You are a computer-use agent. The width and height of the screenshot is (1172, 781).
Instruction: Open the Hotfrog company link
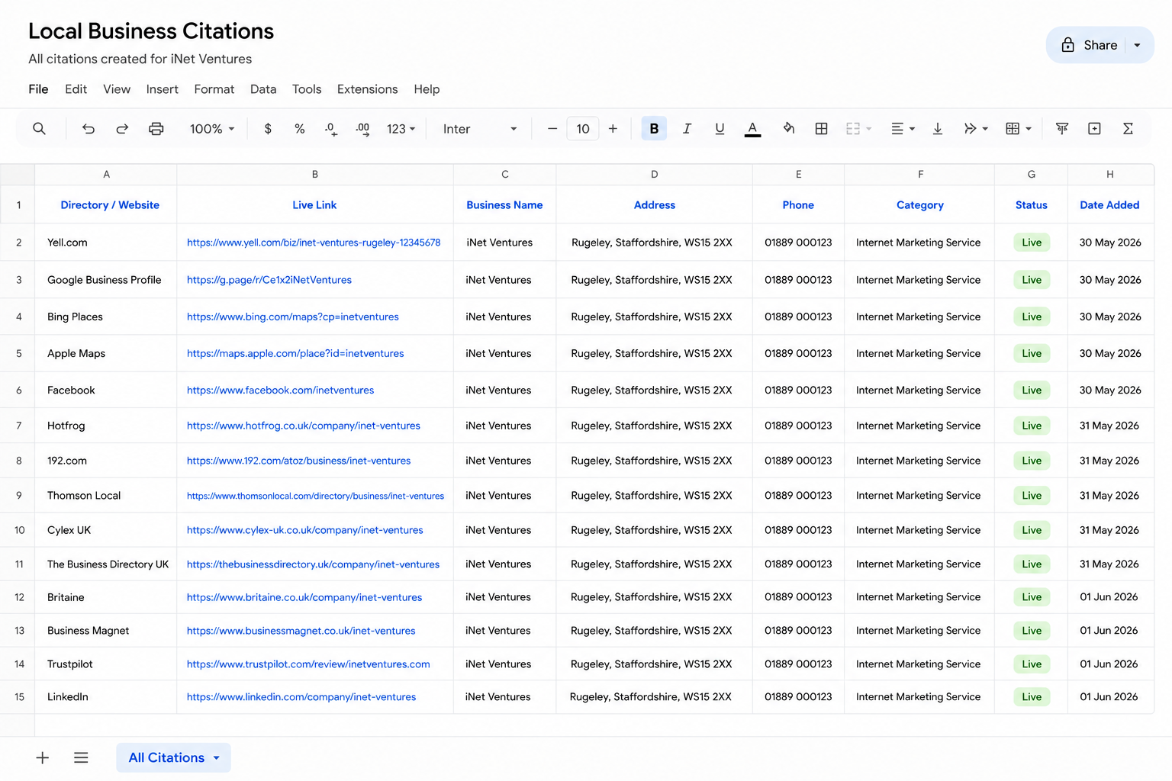(x=304, y=426)
